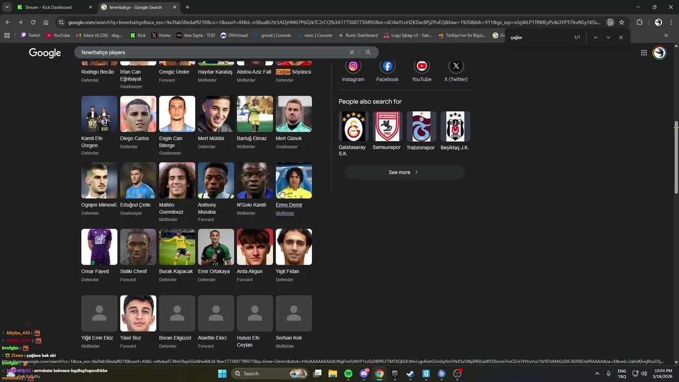Go to next find-in-page match
Image resolution: width=679 pixels, height=382 pixels.
608,38
